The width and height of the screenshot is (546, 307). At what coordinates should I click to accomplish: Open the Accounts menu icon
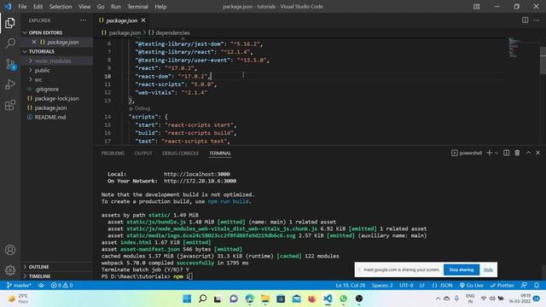tap(10, 250)
